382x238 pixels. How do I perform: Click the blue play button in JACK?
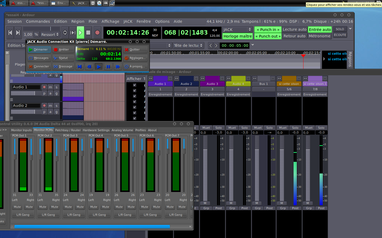(99, 67)
